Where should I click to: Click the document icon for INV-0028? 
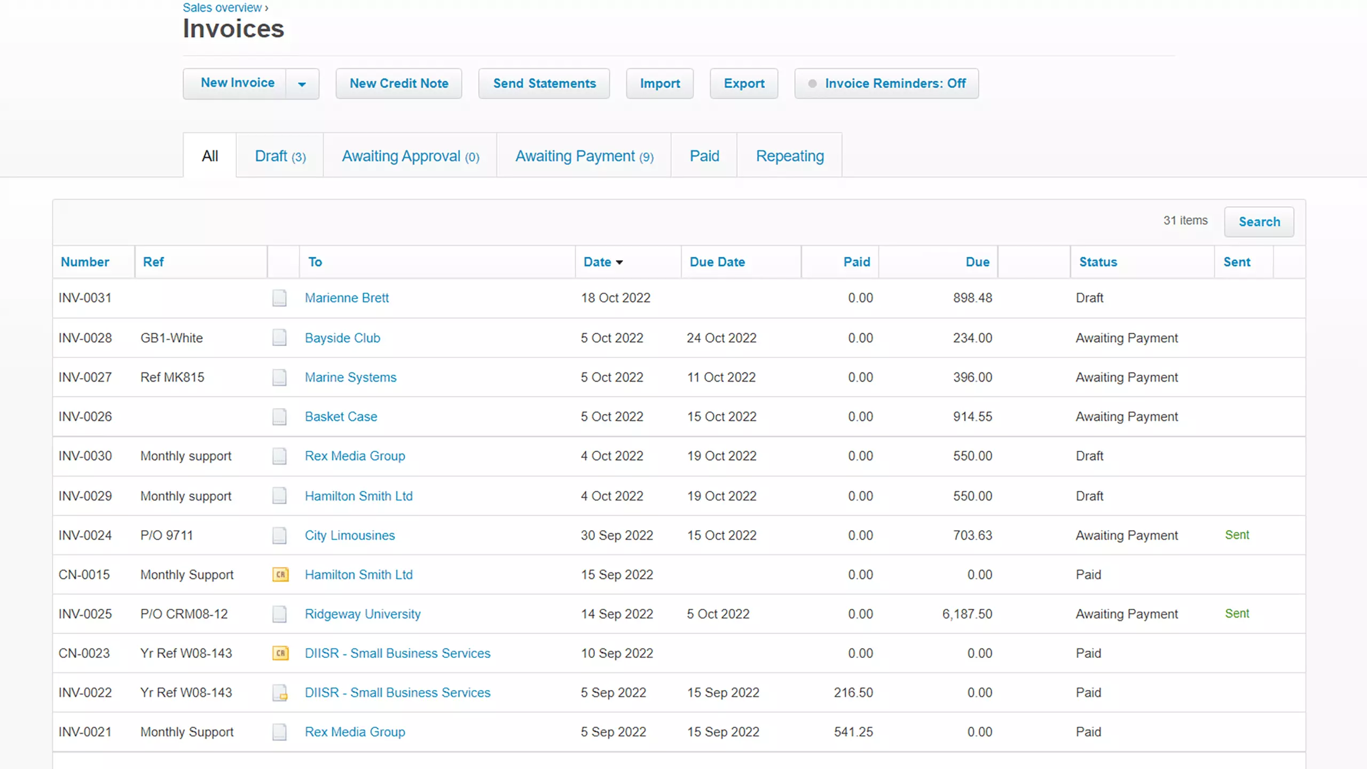point(279,338)
